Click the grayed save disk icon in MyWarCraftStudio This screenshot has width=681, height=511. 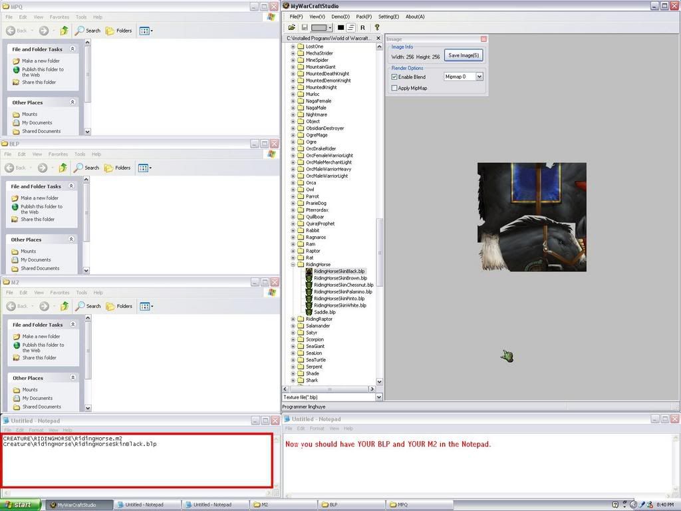(x=305, y=27)
